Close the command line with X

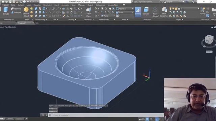(x=43, y=115)
